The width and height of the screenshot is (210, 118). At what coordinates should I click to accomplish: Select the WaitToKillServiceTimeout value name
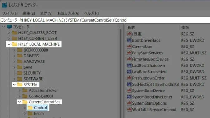[154, 110]
